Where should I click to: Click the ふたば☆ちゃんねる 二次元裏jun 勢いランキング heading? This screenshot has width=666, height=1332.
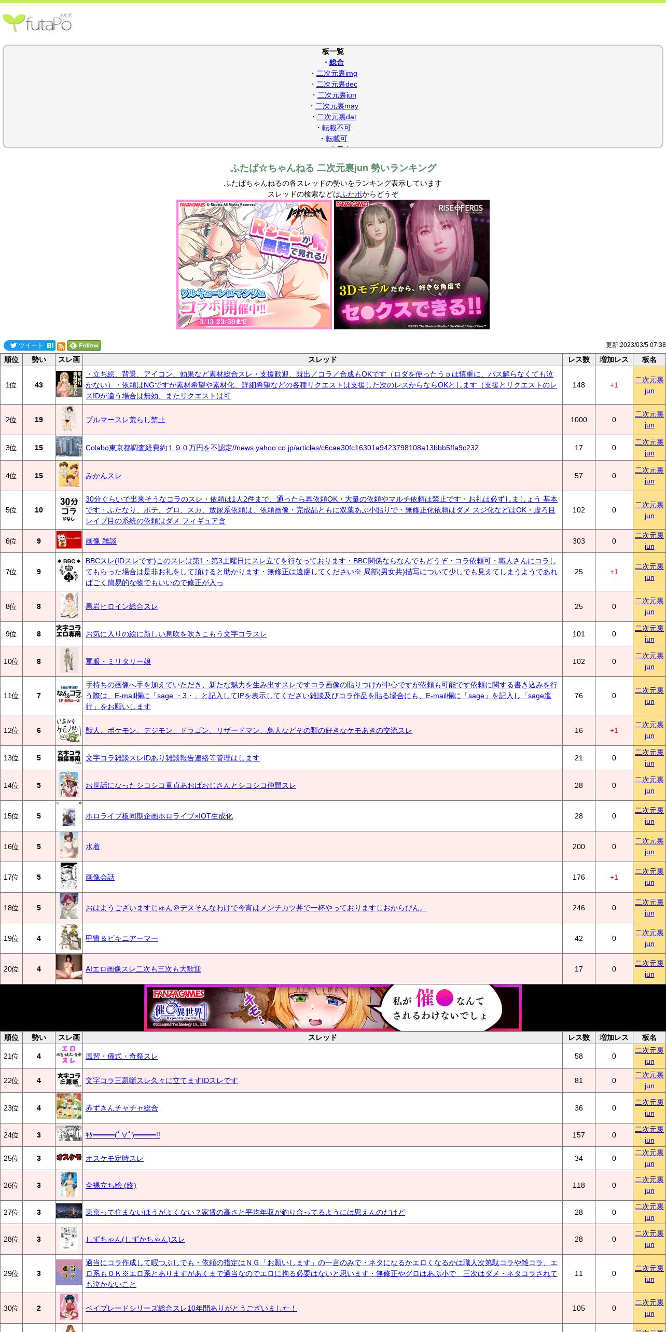[x=333, y=168]
